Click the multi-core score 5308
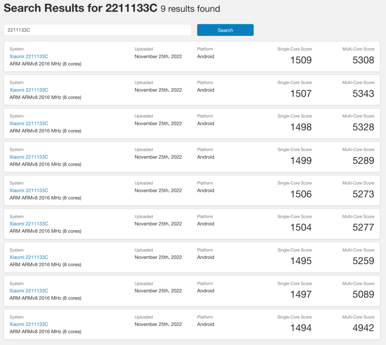The width and height of the screenshot is (386, 345). pyautogui.click(x=363, y=60)
